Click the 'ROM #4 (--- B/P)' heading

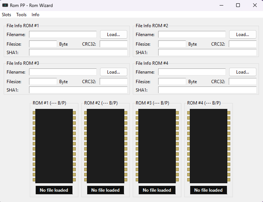(204, 103)
